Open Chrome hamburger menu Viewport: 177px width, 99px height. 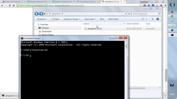point(165,5)
